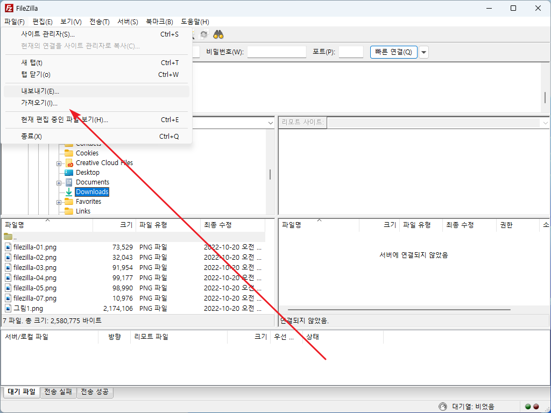Open the 보기(V) menu

[x=70, y=22]
